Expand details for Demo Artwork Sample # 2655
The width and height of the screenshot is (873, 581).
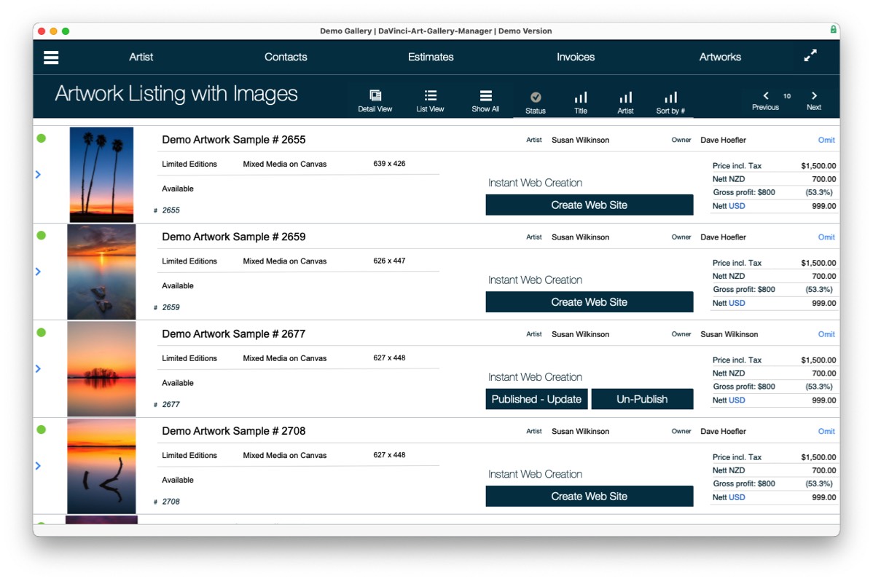[x=38, y=174]
